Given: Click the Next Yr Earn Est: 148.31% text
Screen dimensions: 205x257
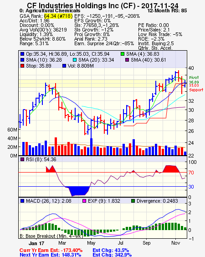Looking at the screenshot, I should tap(51, 255).
